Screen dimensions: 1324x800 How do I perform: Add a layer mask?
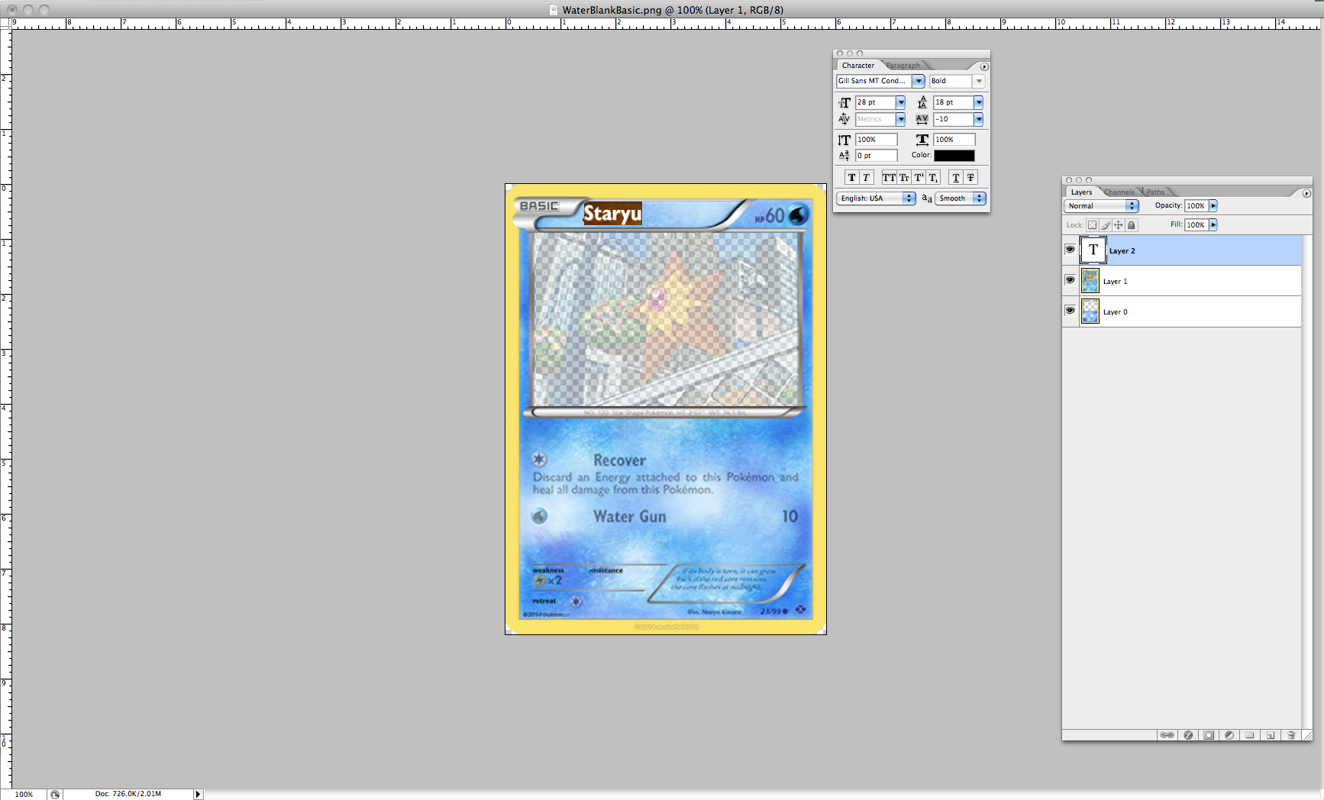[x=1209, y=735]
